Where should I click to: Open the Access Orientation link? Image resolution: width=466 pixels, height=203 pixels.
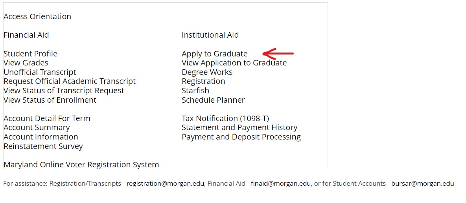click(x=37, y=16)
